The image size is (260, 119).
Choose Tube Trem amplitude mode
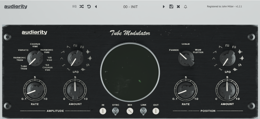[24, 67]
